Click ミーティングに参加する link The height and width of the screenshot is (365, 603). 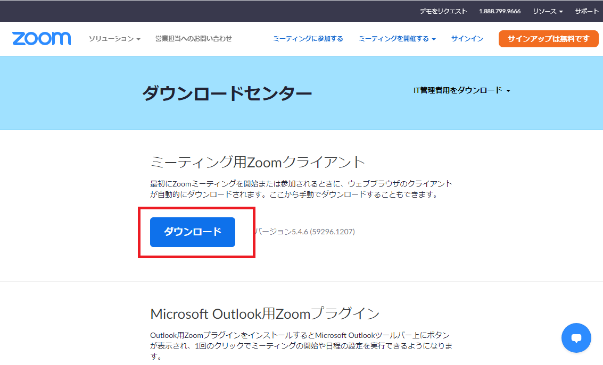tap(308, 38)
